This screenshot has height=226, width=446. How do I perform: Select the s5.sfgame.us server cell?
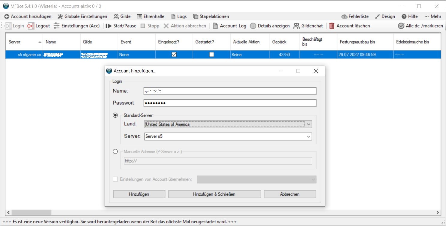(x=24, y=55)
